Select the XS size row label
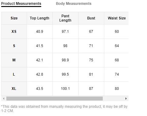This screenshot has height=116, width=147. click(14, 32)
